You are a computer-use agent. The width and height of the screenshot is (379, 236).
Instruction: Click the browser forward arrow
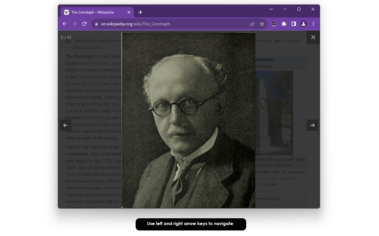(75, 24)
